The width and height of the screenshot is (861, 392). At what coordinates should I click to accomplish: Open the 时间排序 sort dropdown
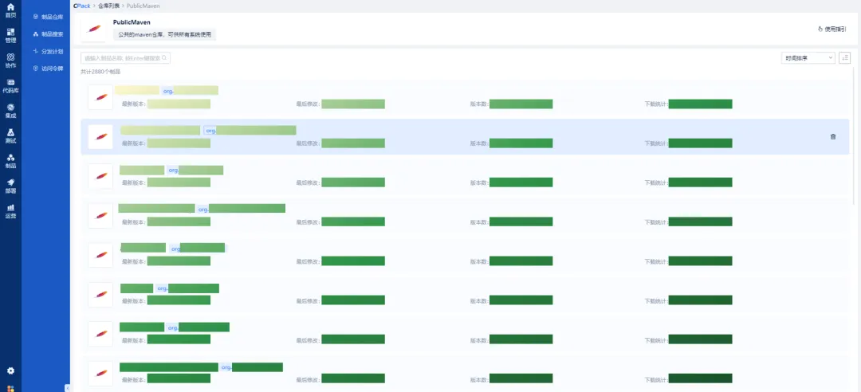(808, 57)
